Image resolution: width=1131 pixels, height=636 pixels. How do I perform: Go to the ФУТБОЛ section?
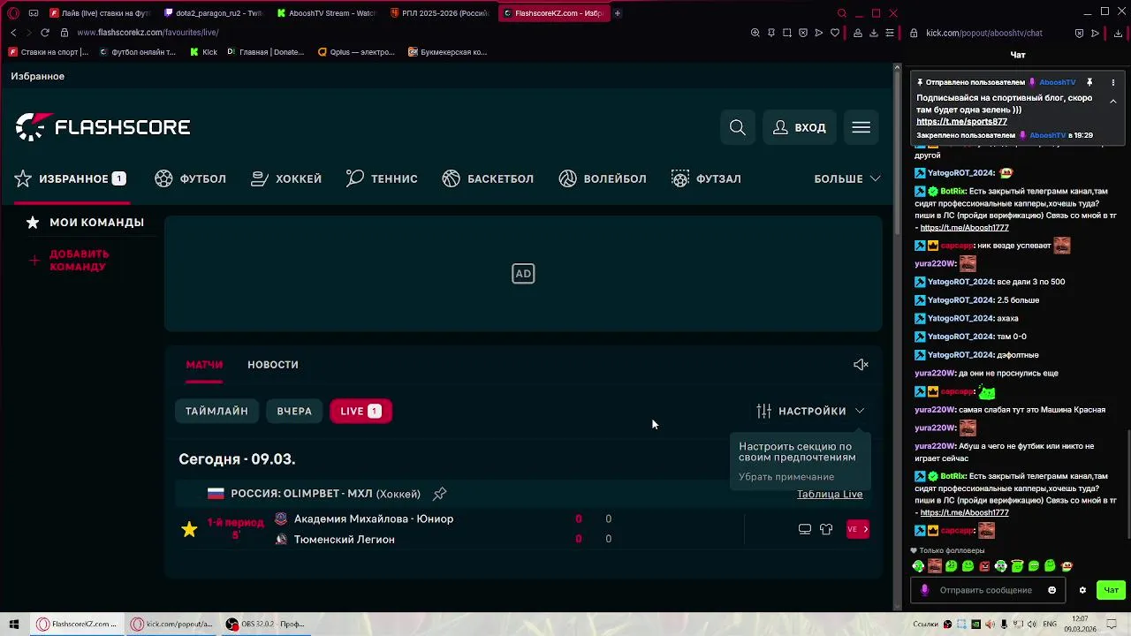[191, 178]
